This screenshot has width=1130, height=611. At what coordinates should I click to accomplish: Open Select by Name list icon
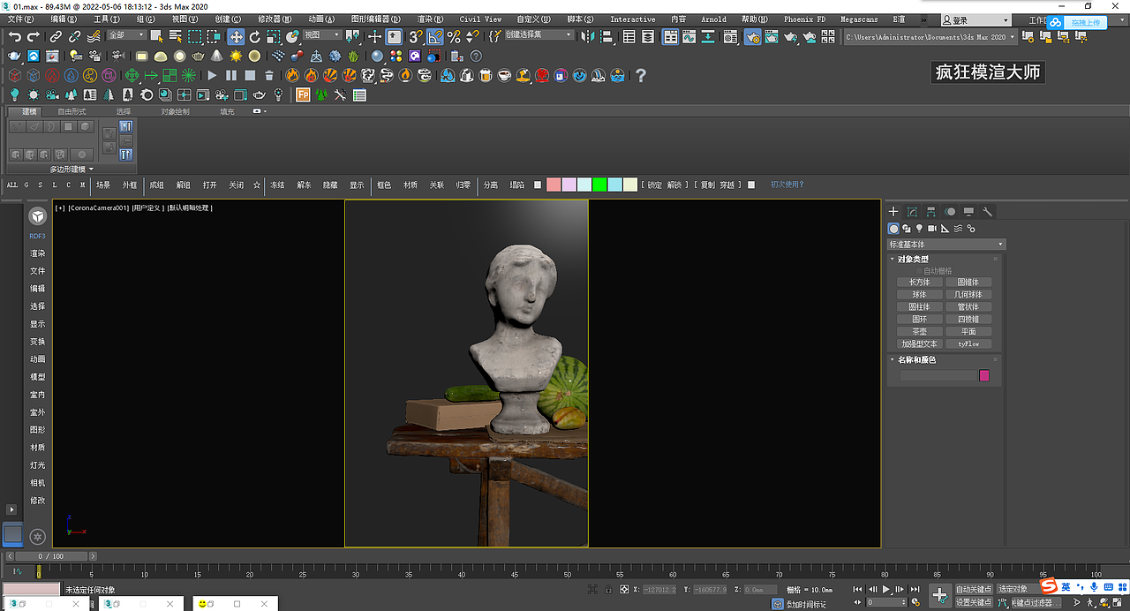click(x=175, y=37)
